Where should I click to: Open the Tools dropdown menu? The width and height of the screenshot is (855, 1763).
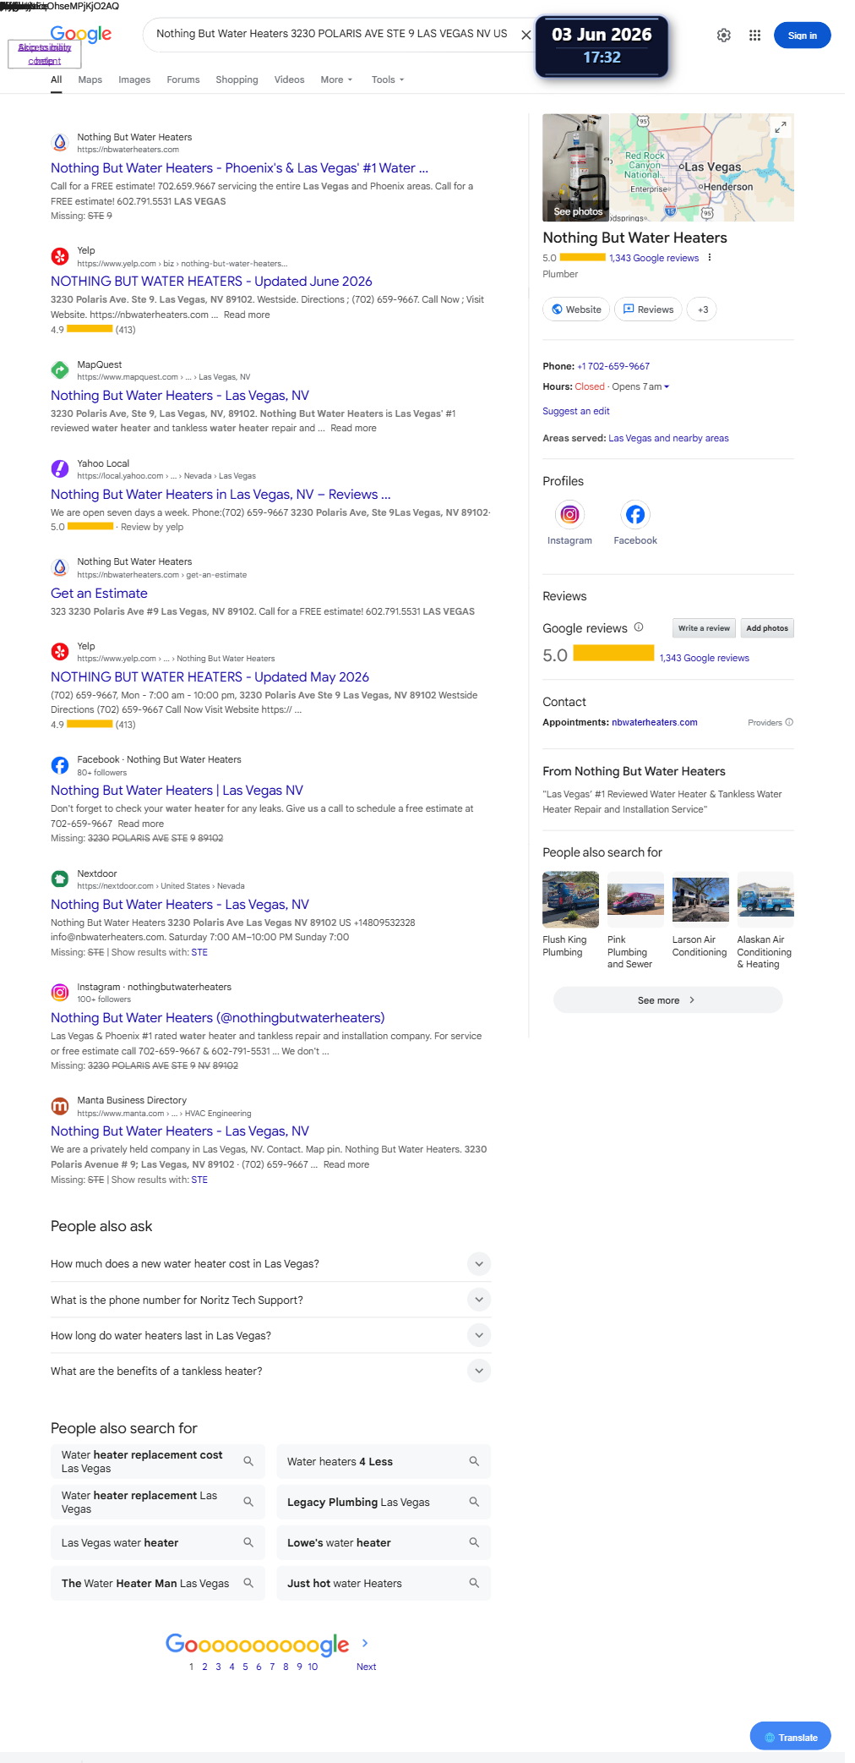tap(388, 79)
